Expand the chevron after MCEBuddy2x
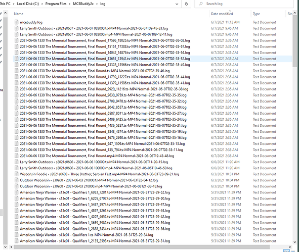 click(x=97, y=4)
